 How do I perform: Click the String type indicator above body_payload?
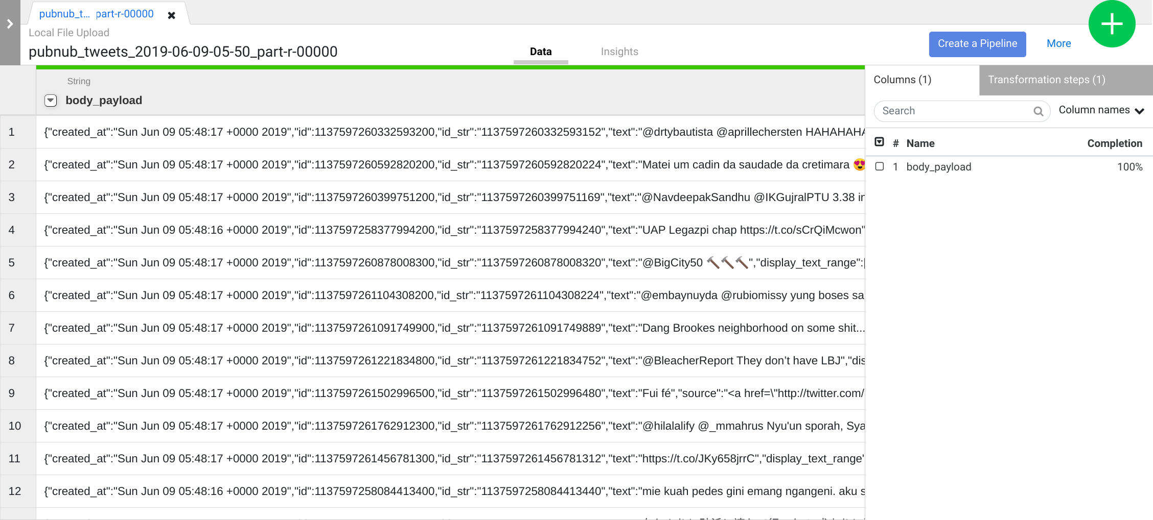click(x=79, y=81)
